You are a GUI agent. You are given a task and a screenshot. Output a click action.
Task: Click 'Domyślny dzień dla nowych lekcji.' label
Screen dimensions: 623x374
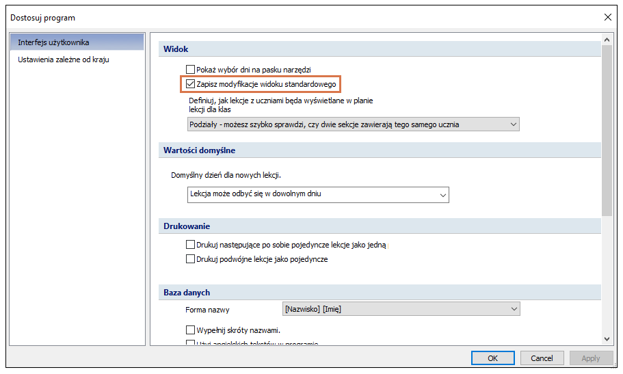226,175
